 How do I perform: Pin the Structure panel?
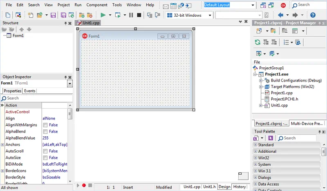(65, 23)
